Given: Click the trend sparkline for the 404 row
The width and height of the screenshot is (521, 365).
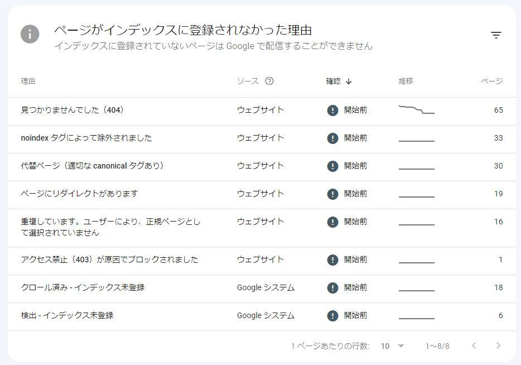Looking at the screenshot, I should coord(416,109).
